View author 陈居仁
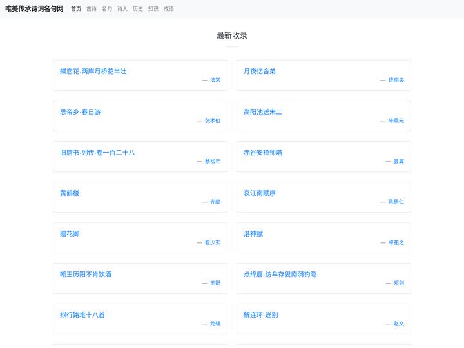Viewport: 464px width, 348px height. point(396,202)
